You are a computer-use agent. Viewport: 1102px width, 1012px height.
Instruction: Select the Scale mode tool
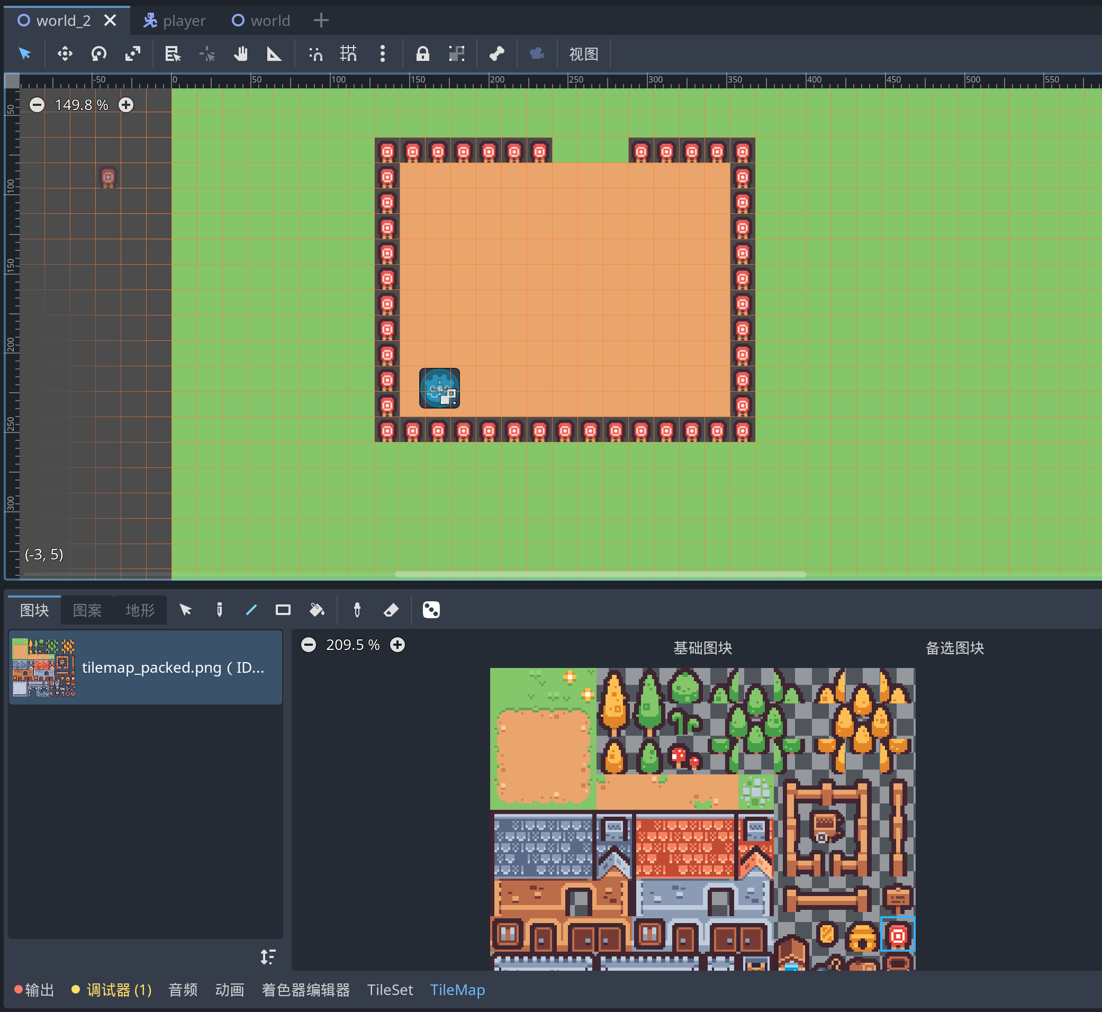coord(132,53)
